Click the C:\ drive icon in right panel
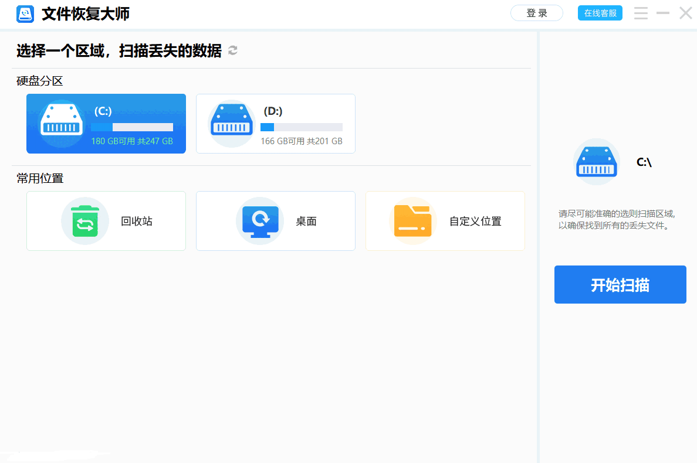697x463 pixels. pos(597,162)
